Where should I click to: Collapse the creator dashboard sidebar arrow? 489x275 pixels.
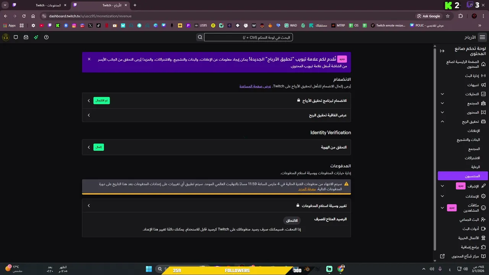tap(442, 51)
